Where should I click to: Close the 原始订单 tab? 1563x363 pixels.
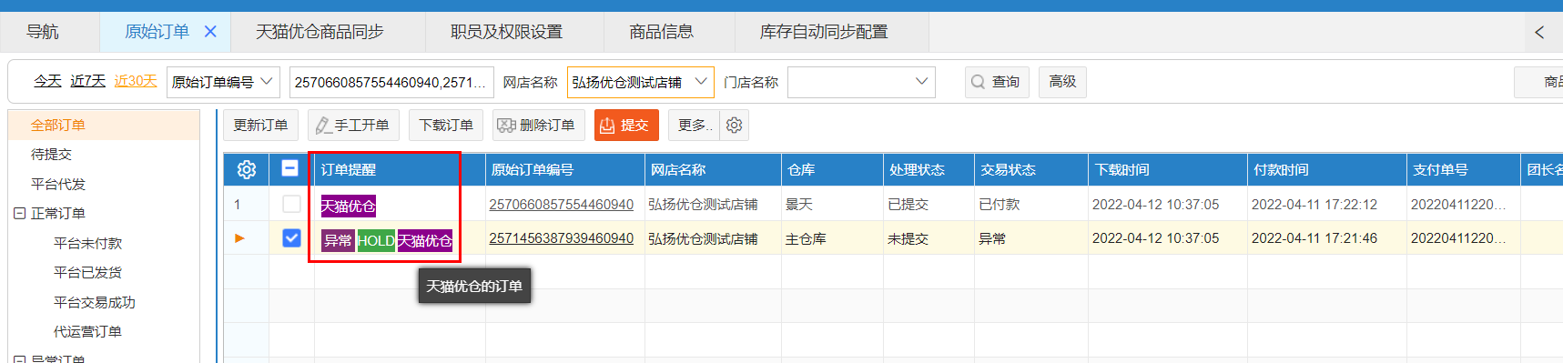(x=210, y=32)
